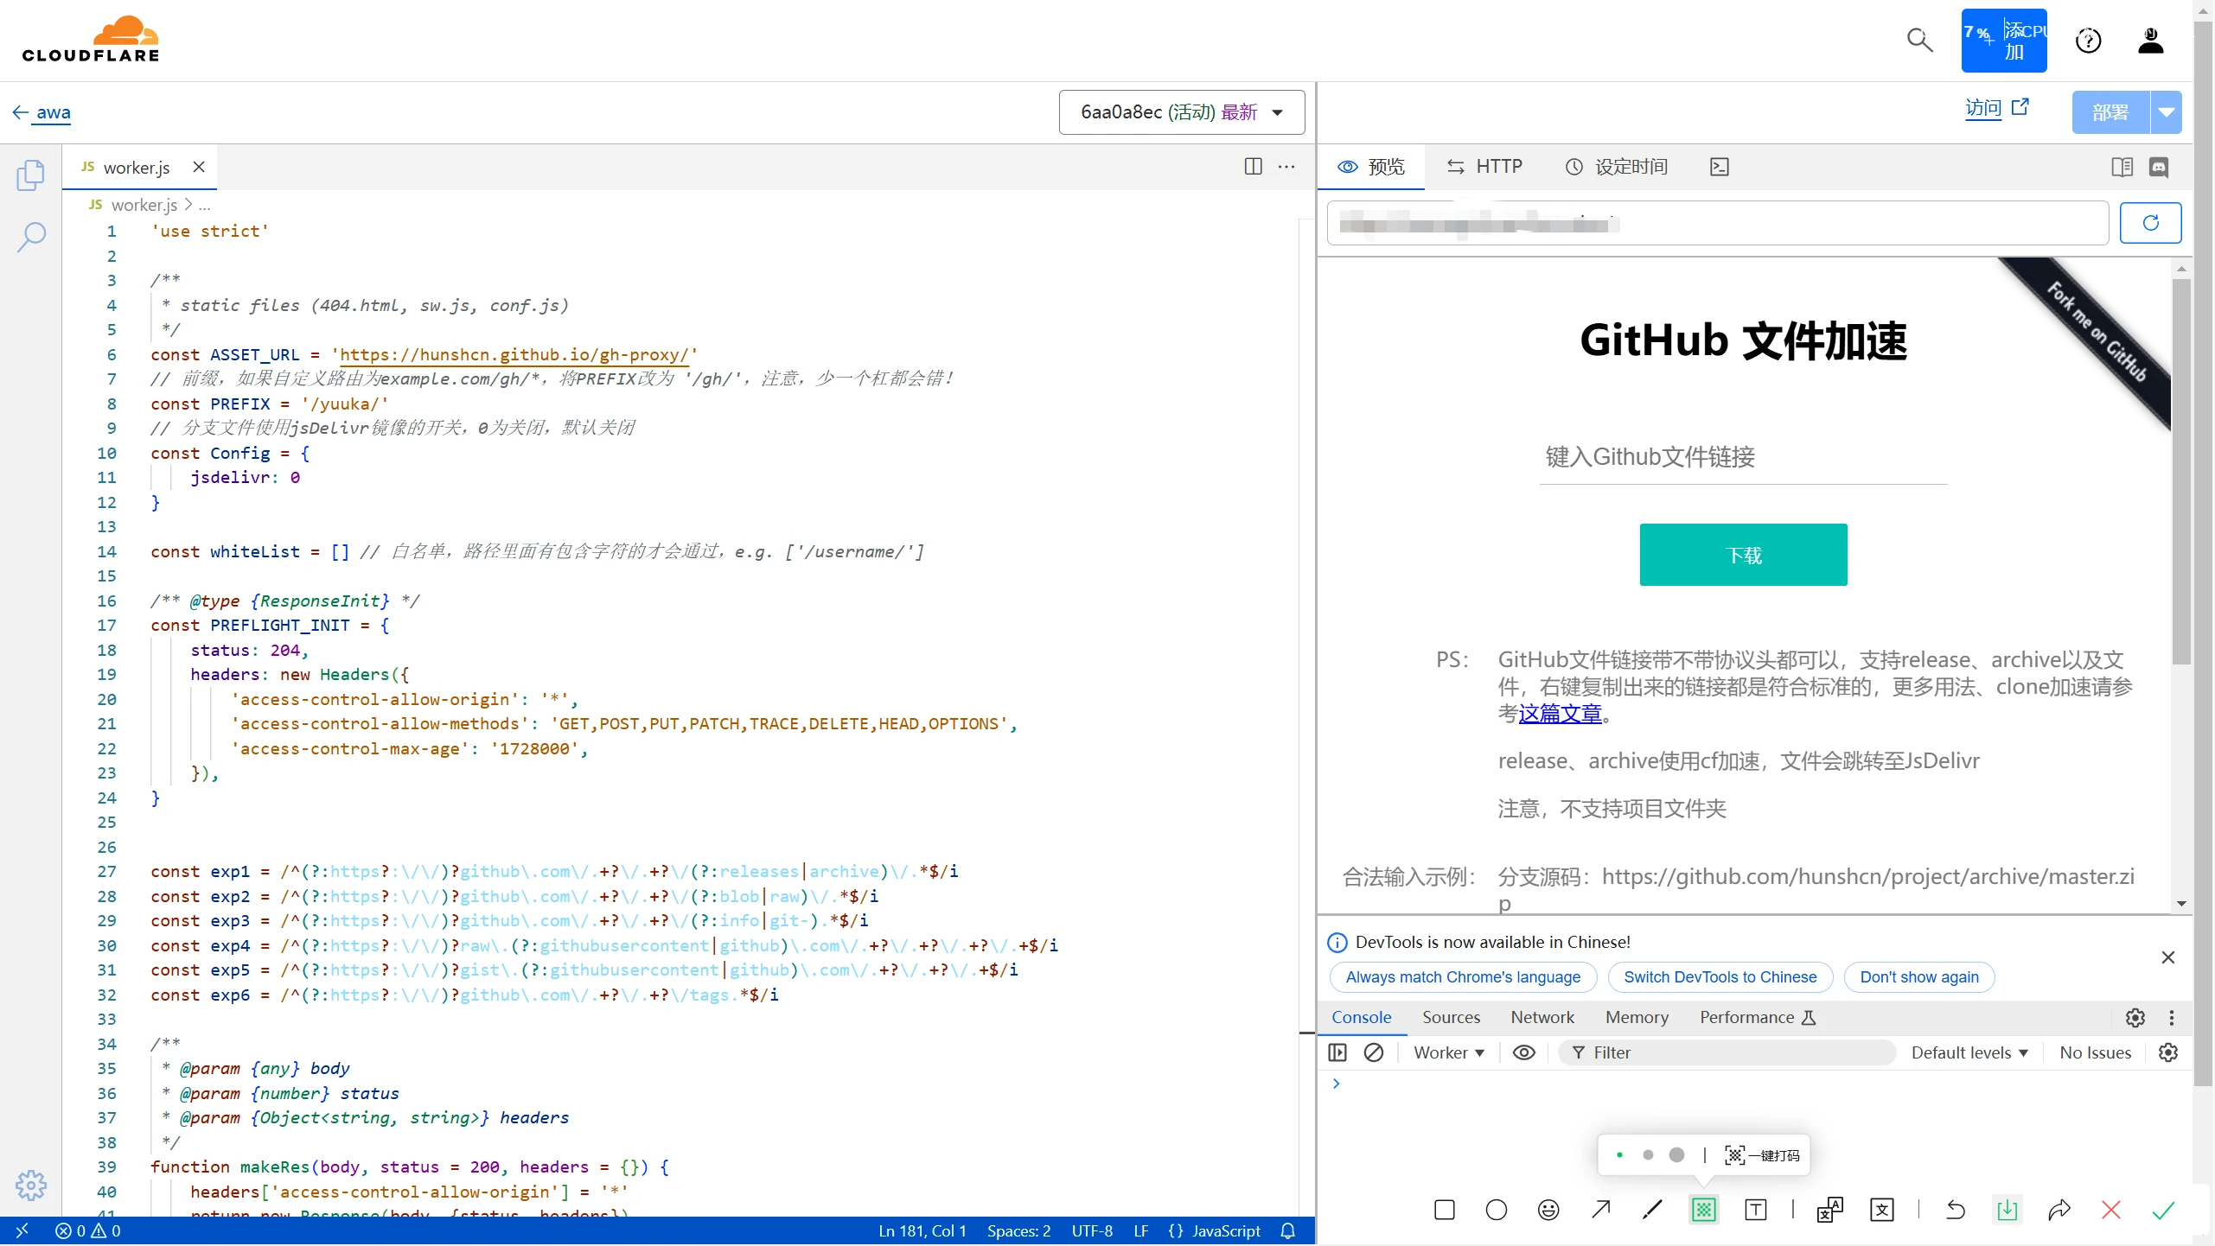The height and width of the screenshot is (1246, 2215).
Task: Split the editor with split icon
Action: [1253, 167]
